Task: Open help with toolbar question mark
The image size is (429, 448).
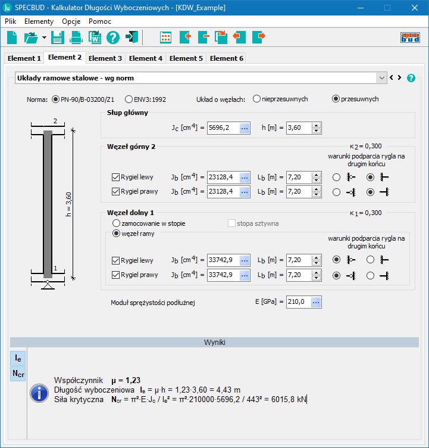Action: [113, 38]
